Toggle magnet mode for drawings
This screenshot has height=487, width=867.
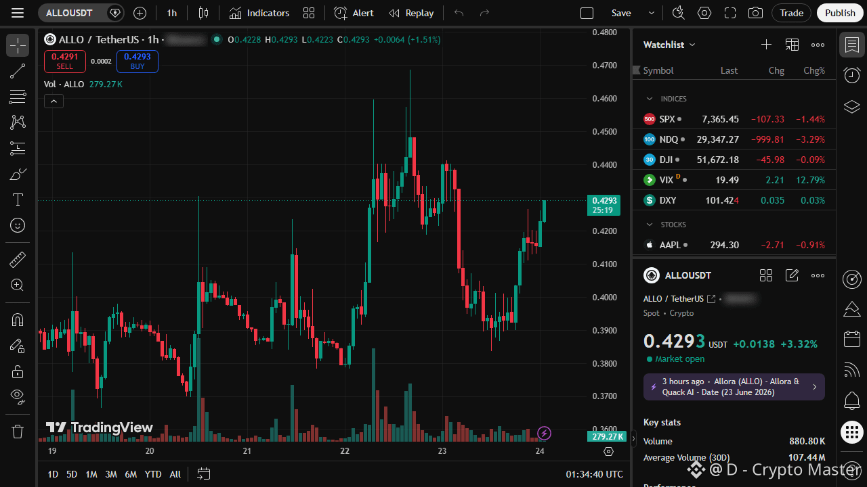(x=18, y=320)
